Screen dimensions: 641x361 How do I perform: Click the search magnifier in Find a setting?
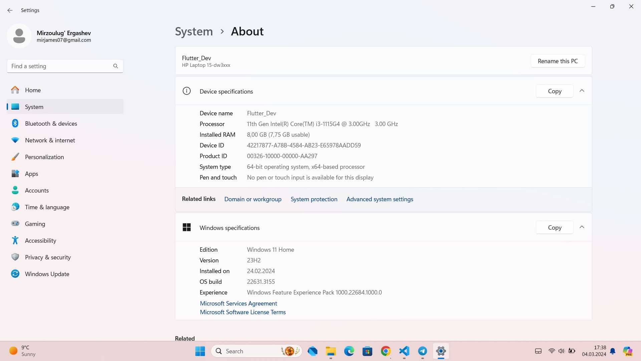[116, 66]
